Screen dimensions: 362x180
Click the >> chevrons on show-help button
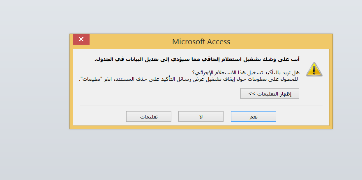[251, 94]
